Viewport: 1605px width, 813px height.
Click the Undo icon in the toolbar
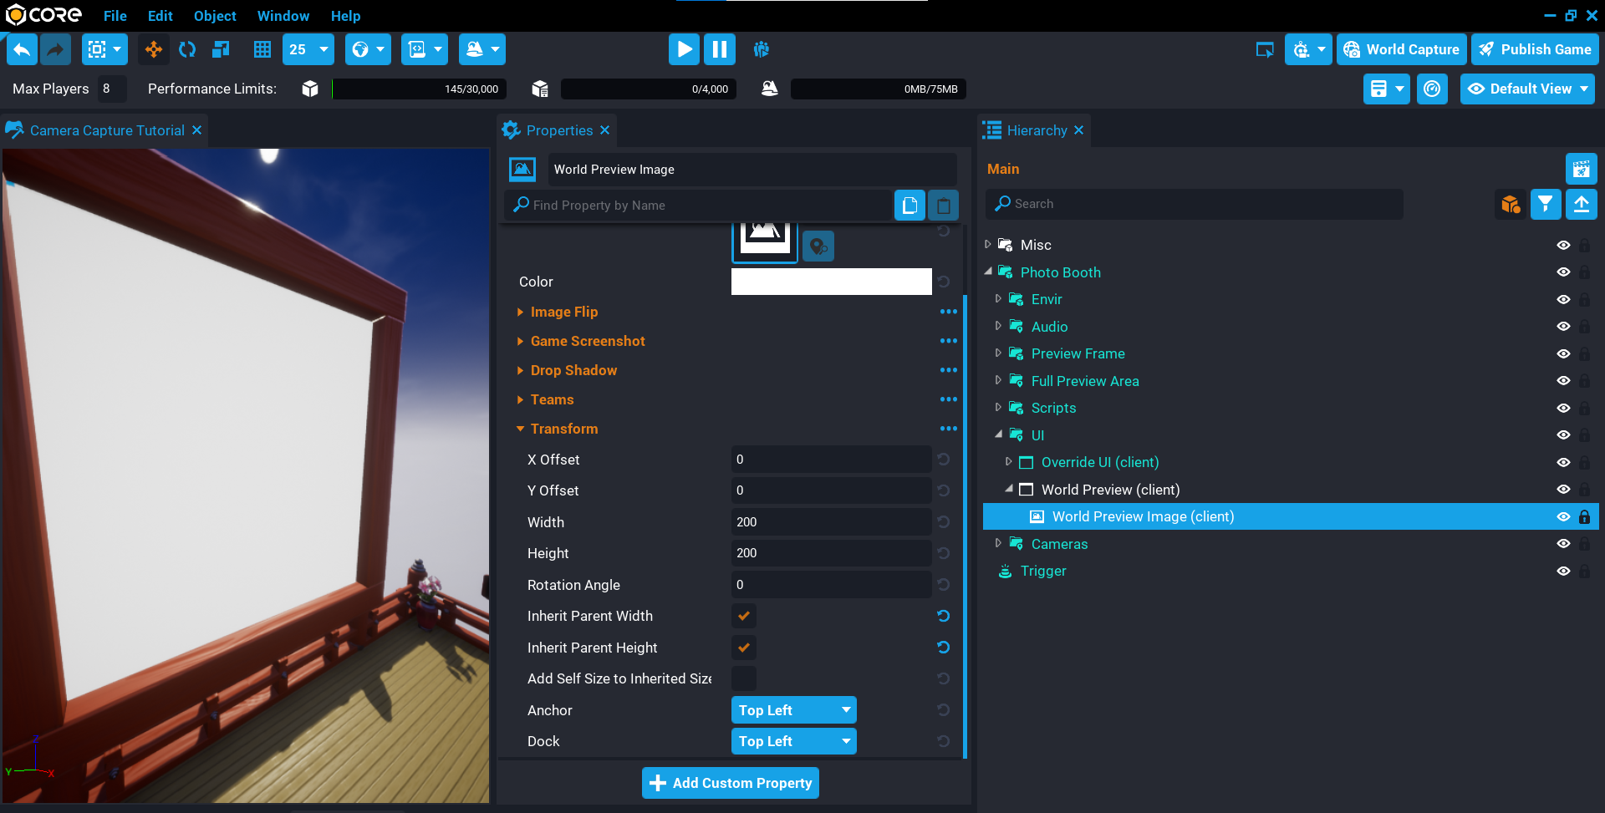coord(22,49)
